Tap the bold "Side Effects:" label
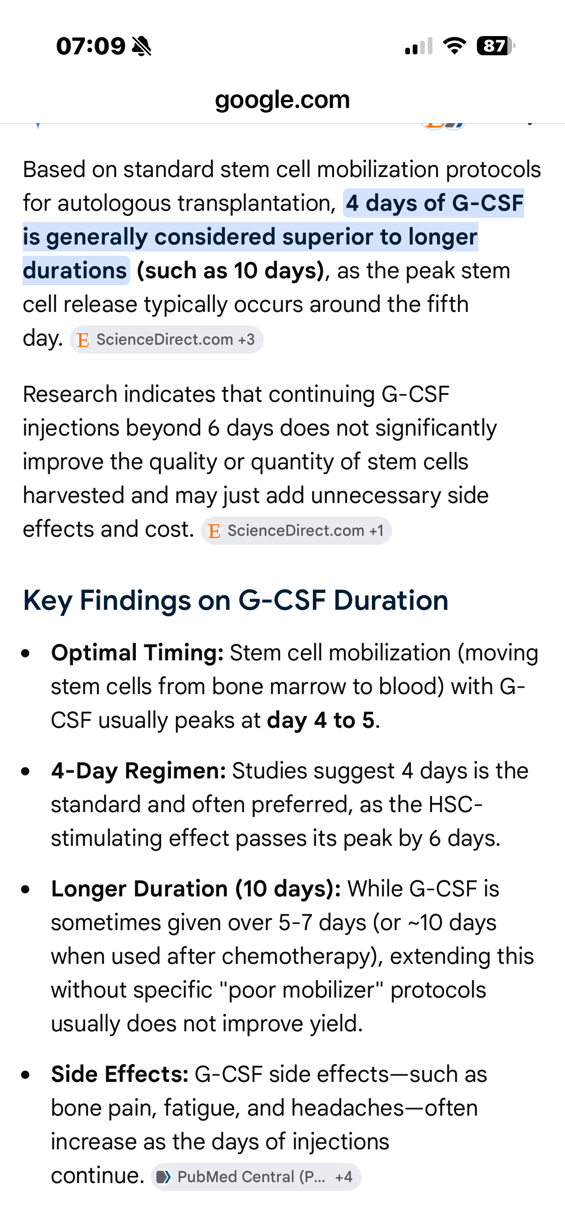This screenshot has height=1228, width=565. [119, 1074]
